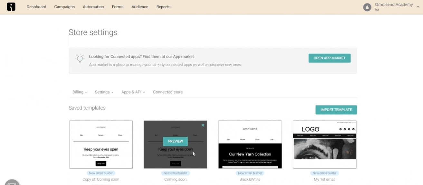Click the Open App Market button
Image resolution: width=423 pixels, height=185 pixels.
[329, 58]
